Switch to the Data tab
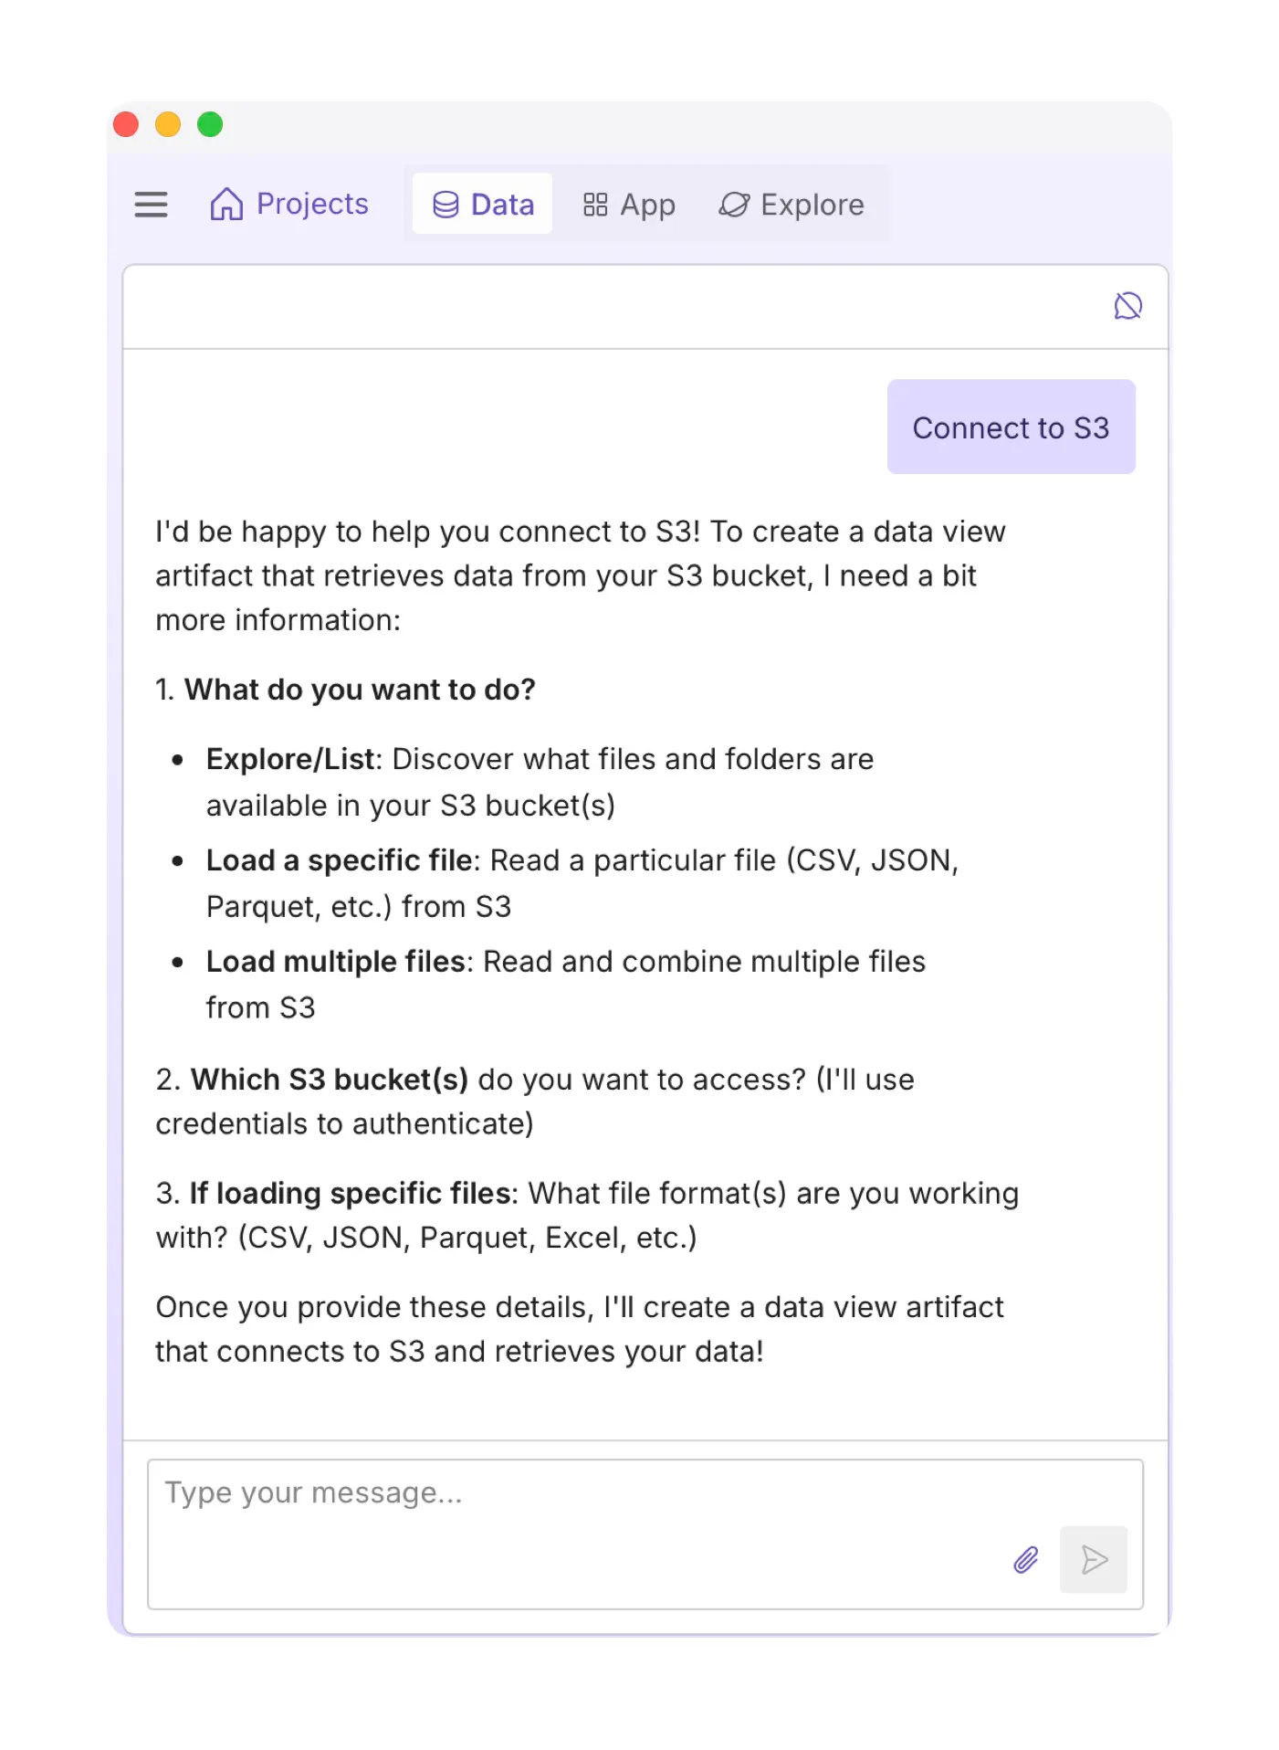Image resolution: width=1279 pixels, height=1750 pixels. pyautogui.click(x=482, y=204)
